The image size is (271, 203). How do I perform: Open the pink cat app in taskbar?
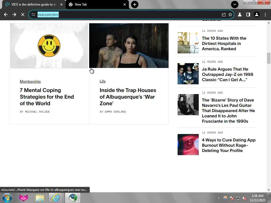24,198
